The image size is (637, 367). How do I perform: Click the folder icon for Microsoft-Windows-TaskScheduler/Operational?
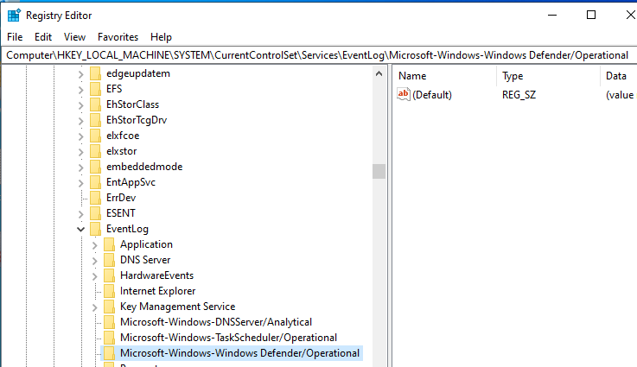click(x=109, y=338)
